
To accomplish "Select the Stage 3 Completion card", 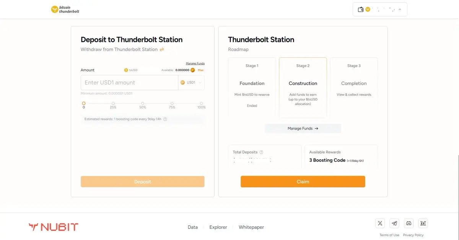I will (354, 87).
